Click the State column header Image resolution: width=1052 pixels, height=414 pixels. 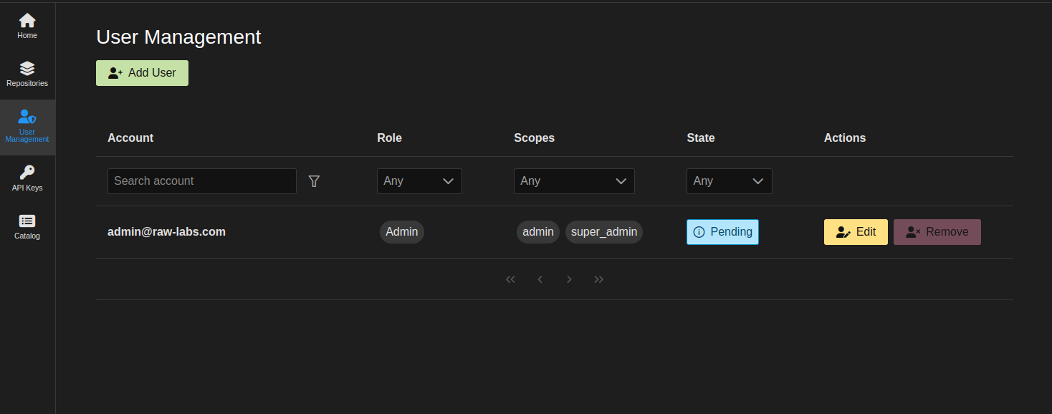tap(701, 138)
